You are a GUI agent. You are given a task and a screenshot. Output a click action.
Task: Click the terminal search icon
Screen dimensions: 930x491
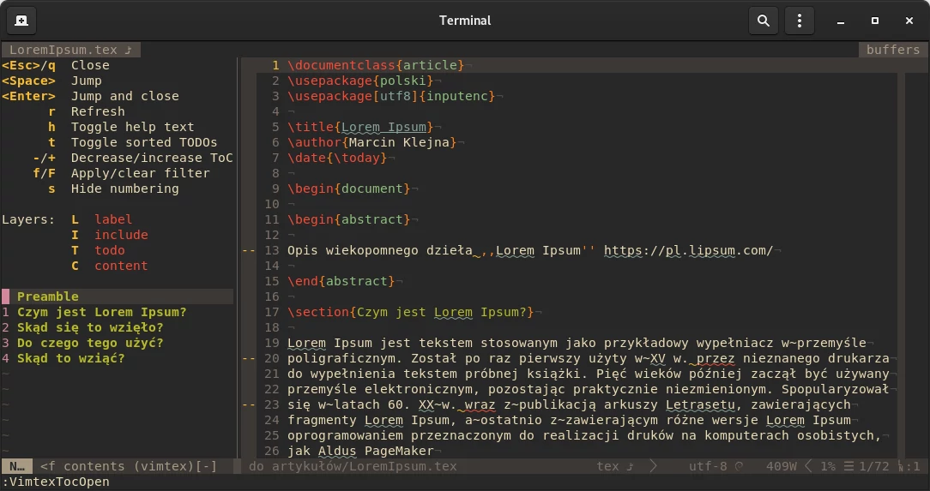point(763,21)
